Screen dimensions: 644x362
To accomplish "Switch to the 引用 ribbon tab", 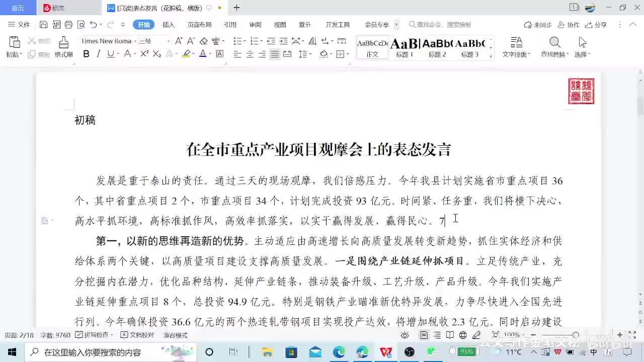I will [x=230, y=25].
